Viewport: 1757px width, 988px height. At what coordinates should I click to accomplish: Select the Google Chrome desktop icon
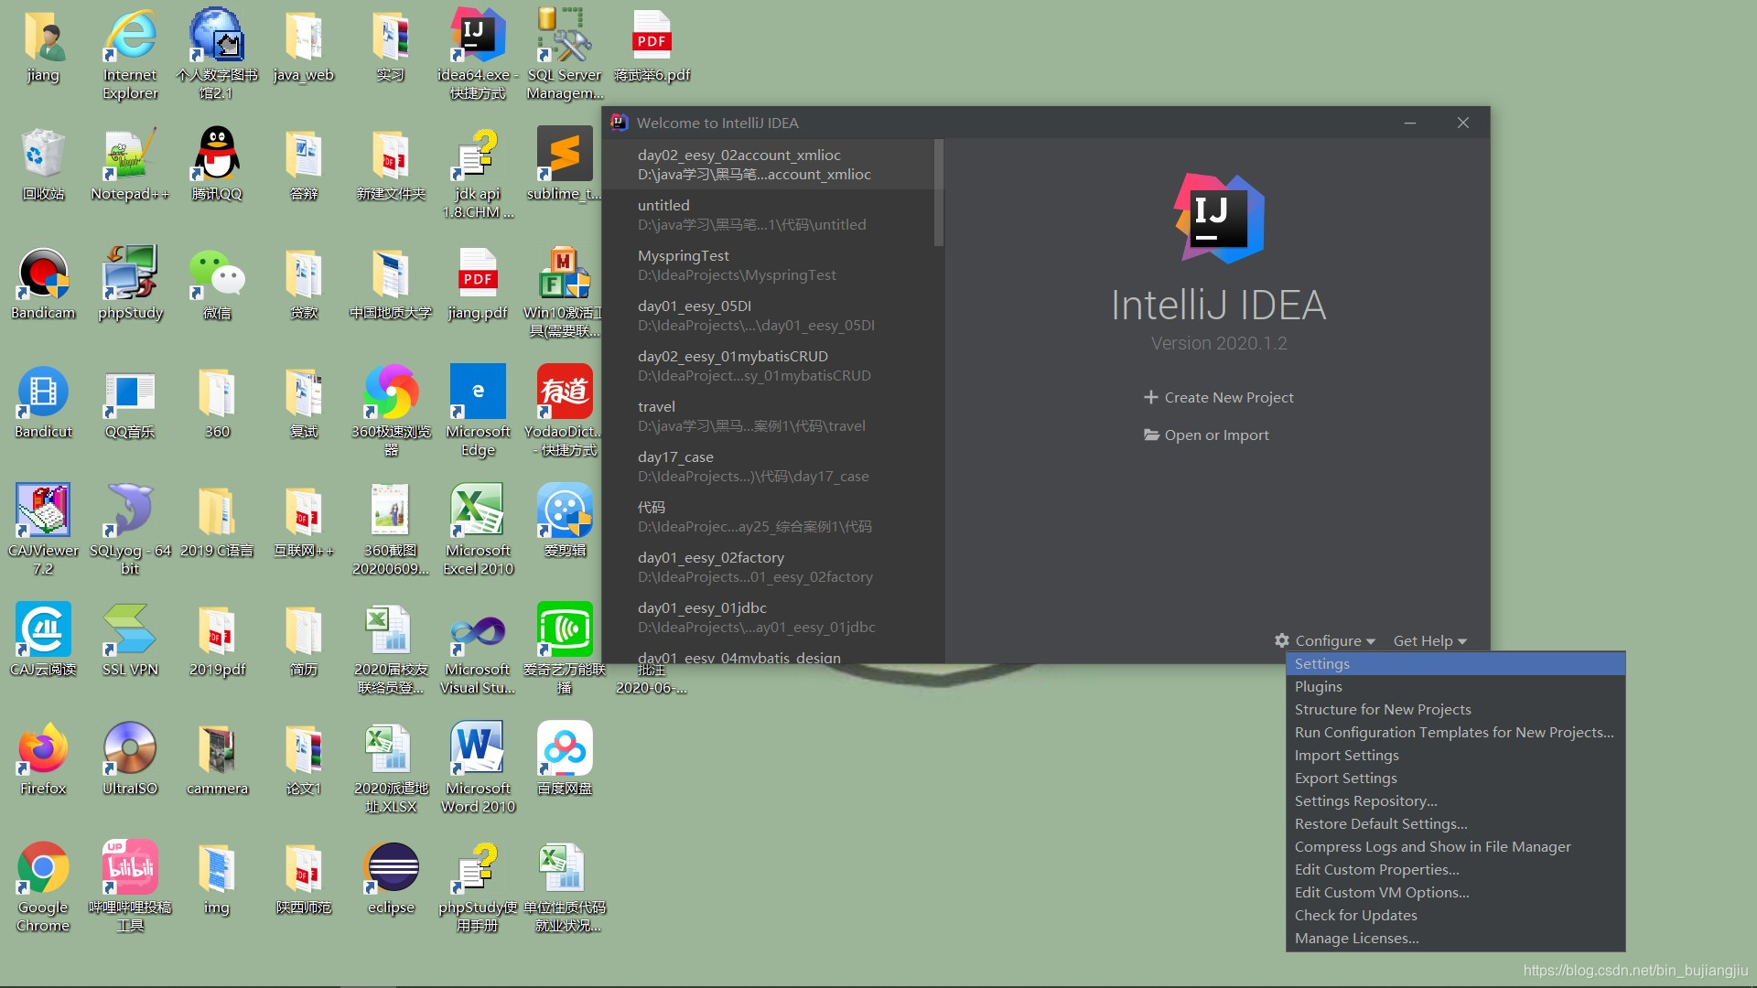click(43, 887)
